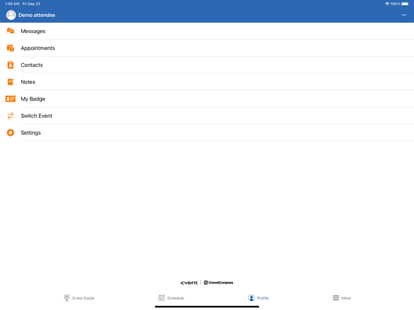Viewport: 414px width, 310px height.
Task: Open the three-dot overflow menu
Action: [404, 15]
